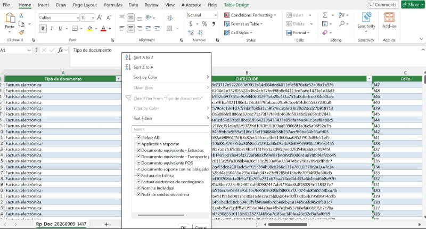This screenshot has height=229, width=426.
Task: Open the CUFE/CUDE column filter arrow
Action: coord(369,79)
